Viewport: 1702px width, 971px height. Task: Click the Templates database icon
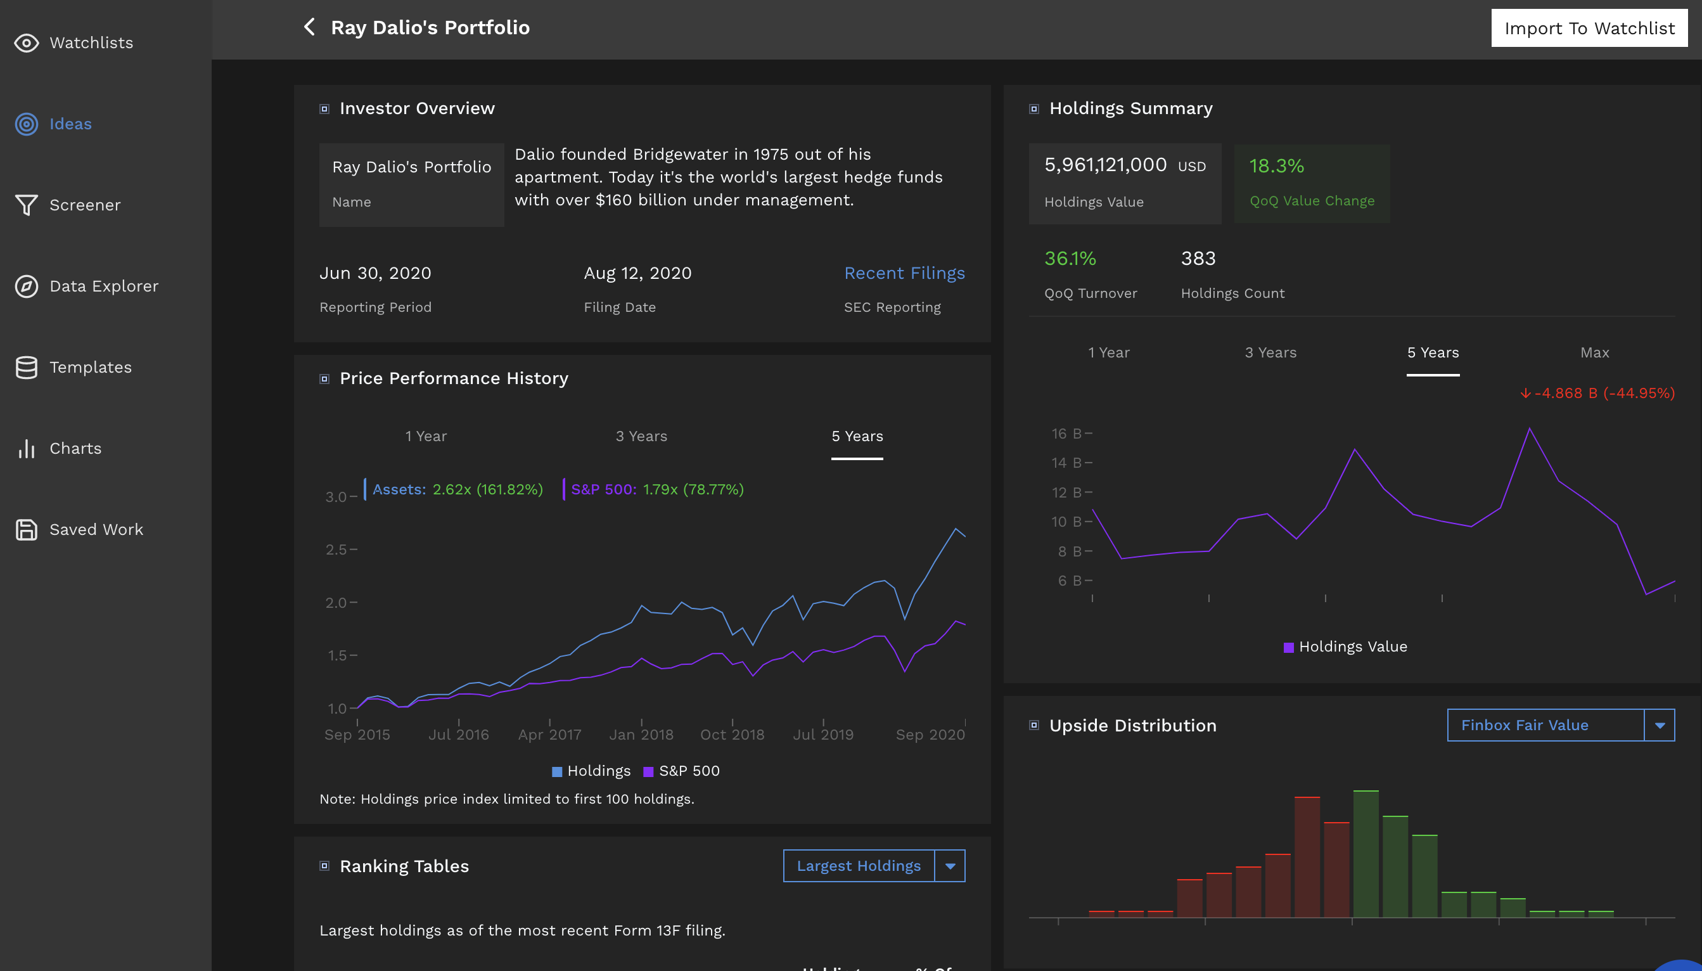point(26,368)
